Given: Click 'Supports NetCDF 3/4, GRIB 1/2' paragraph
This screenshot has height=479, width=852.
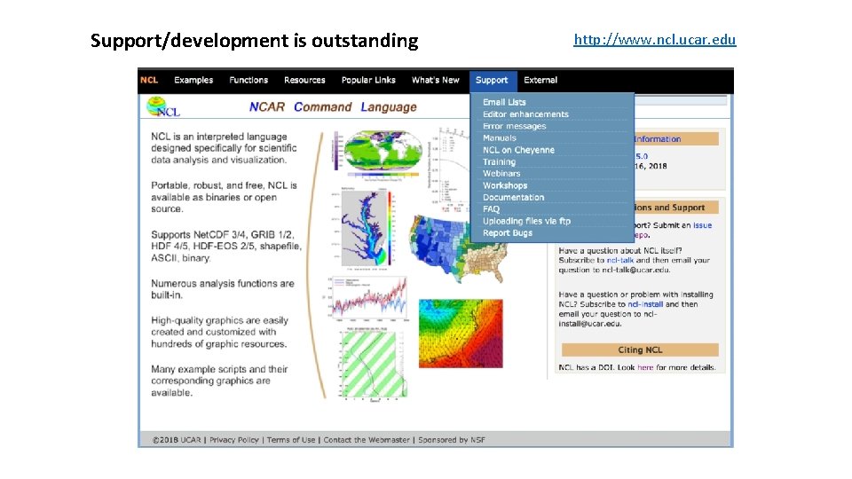Looking at the screenshot, I should pyautogui.click(x=226, y=246).
